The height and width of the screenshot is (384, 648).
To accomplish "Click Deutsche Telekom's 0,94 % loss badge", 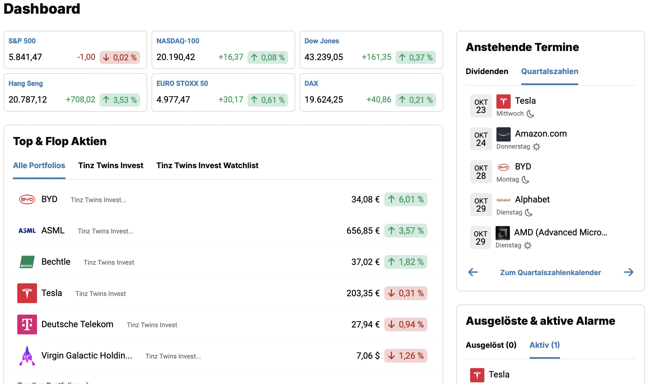I will point(406,324).
